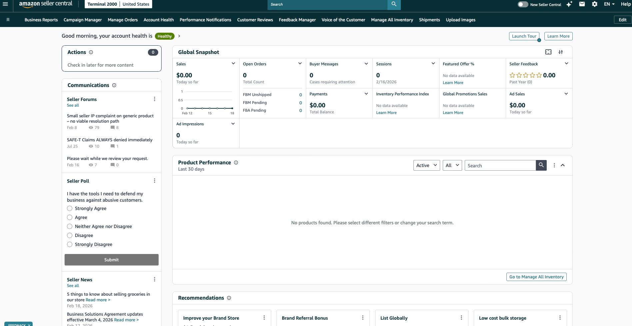Click the top search magnifier button

click(x=394, y=4)
